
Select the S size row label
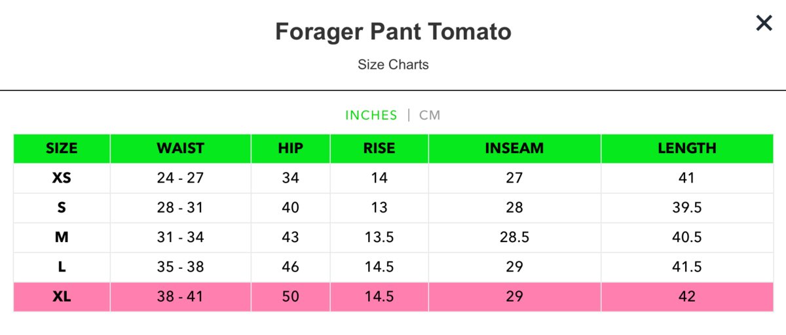point(62,208)
